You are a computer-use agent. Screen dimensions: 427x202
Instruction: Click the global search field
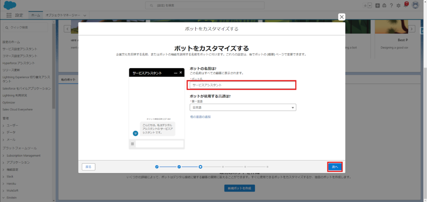point(205,5)
